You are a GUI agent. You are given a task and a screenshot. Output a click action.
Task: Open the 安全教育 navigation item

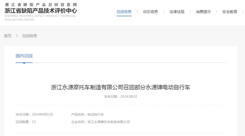(229, 12)
